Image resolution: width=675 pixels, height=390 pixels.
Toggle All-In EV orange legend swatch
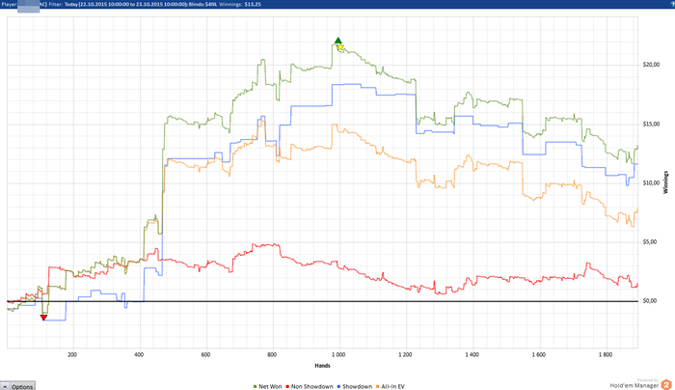coord(378,386)
